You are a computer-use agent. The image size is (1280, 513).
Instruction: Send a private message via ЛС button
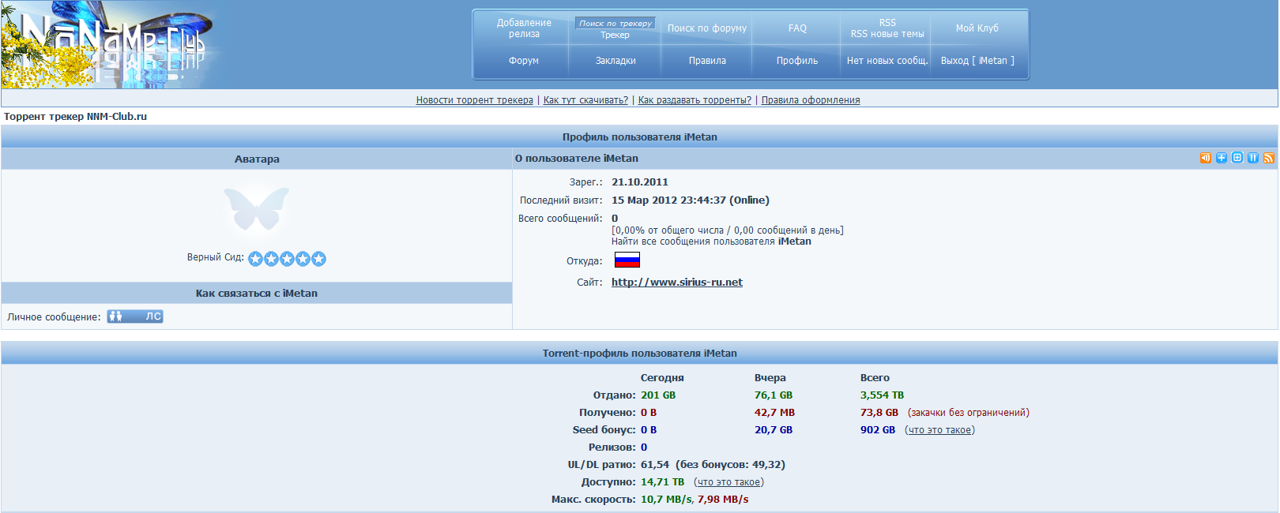click(135, 316)
